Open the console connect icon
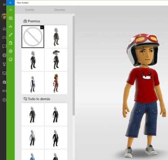168x160 pixels. coord(4,91)
